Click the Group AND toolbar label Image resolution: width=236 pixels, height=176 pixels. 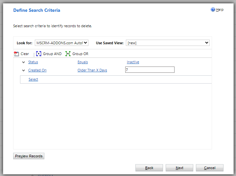(x=52, y=54)
